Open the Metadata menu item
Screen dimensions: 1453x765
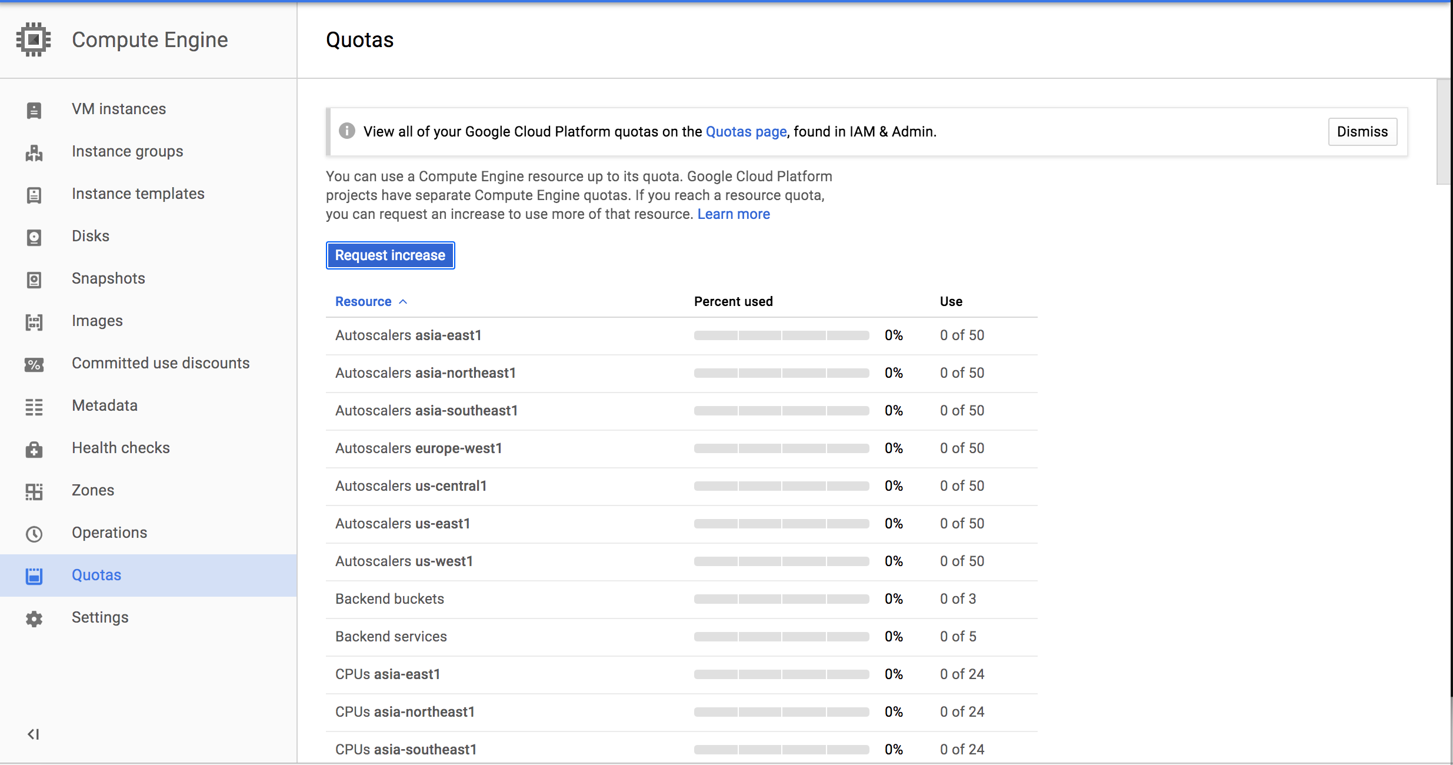[x=104, y=405]
